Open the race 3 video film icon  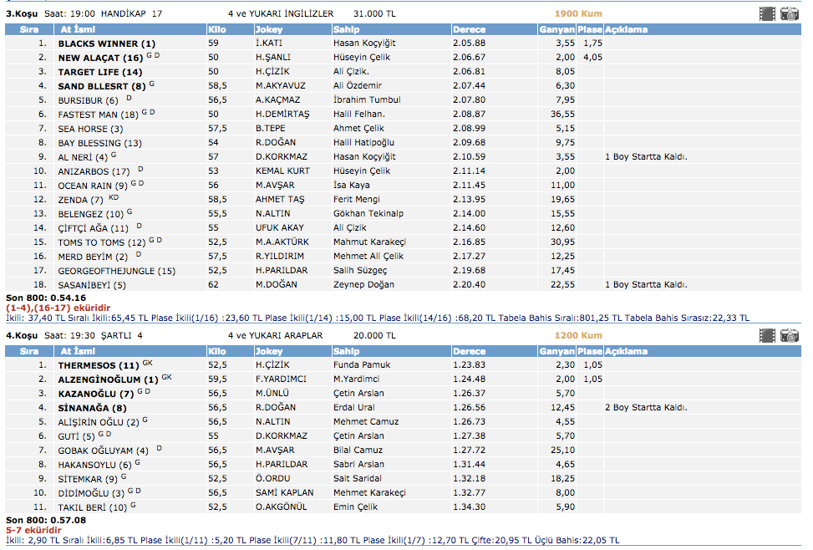coord(767,13)
